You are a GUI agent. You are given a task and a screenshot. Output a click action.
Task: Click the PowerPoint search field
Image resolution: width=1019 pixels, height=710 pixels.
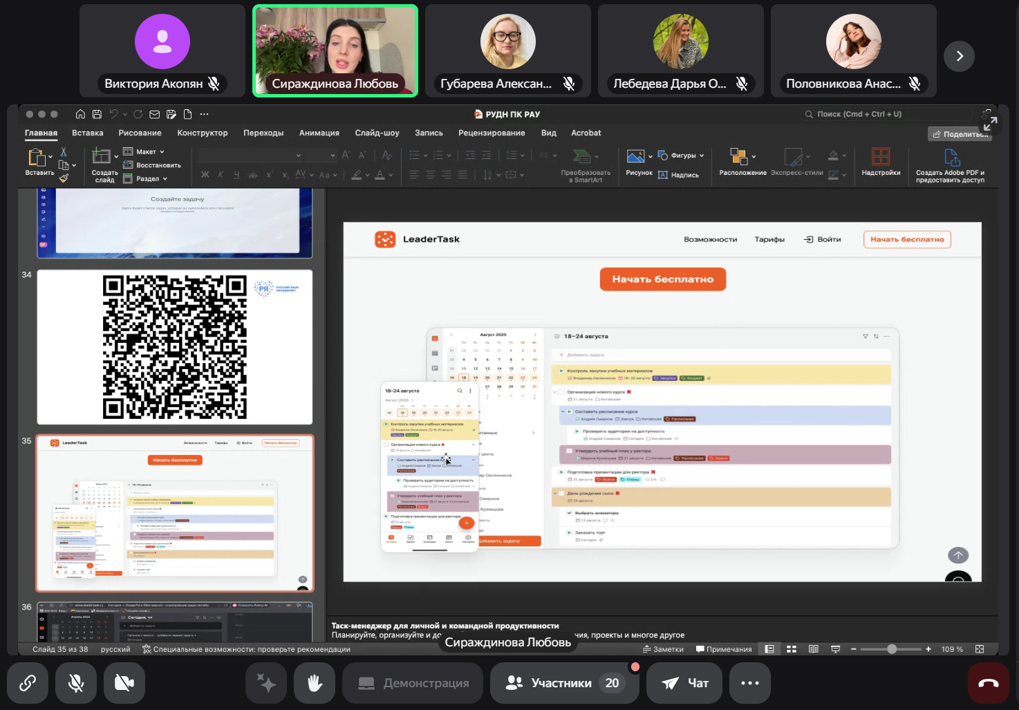point(888,114)
